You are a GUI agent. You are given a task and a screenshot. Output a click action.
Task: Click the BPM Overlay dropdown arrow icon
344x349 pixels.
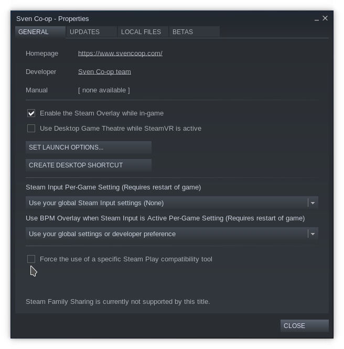tap(313, 234)
